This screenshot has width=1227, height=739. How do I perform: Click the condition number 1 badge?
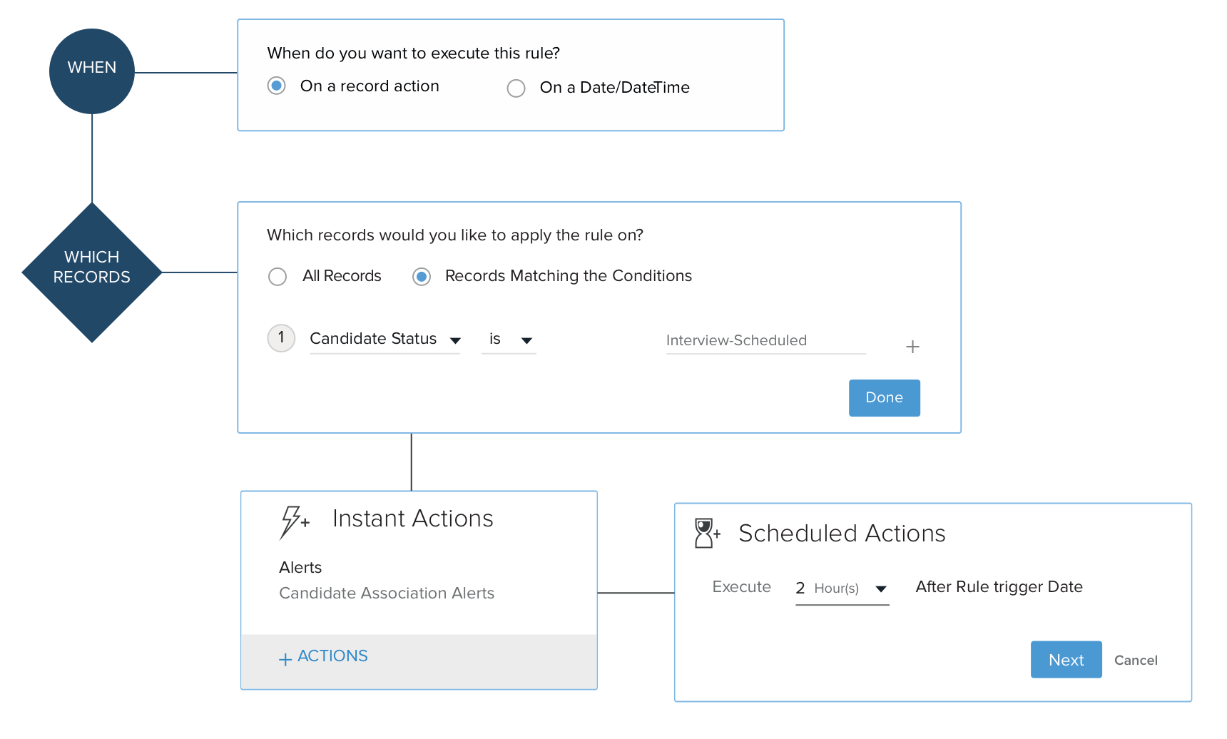[281, 337]
